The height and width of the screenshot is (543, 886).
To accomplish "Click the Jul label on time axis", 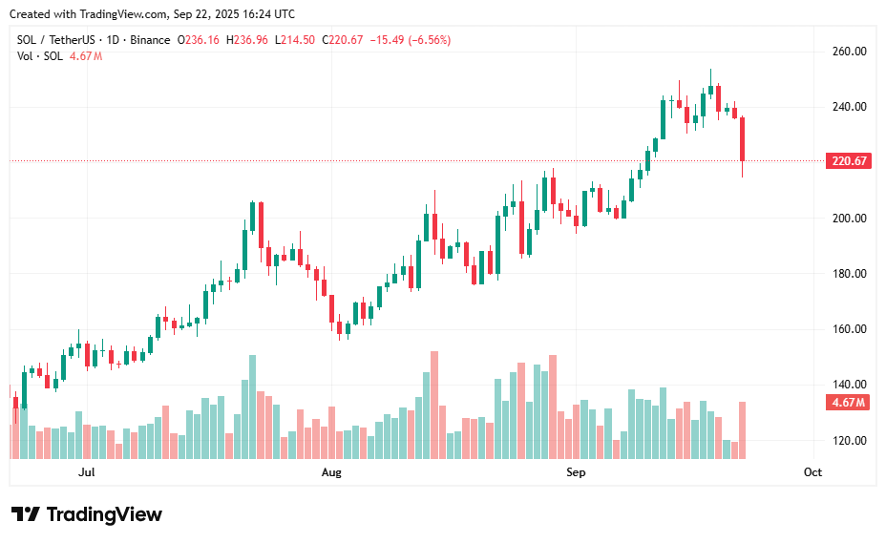I will pyautogui.click(x=87, y=472).
